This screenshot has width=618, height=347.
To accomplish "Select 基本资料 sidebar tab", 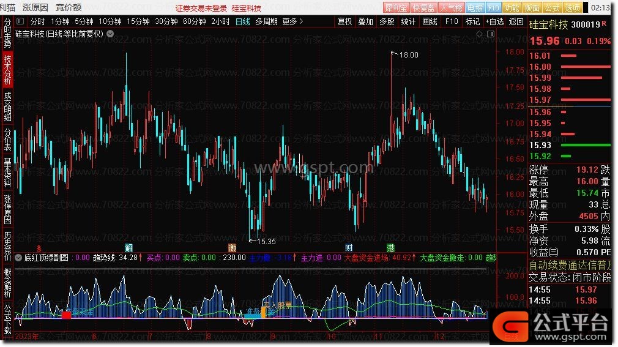I will click(7, 173).
